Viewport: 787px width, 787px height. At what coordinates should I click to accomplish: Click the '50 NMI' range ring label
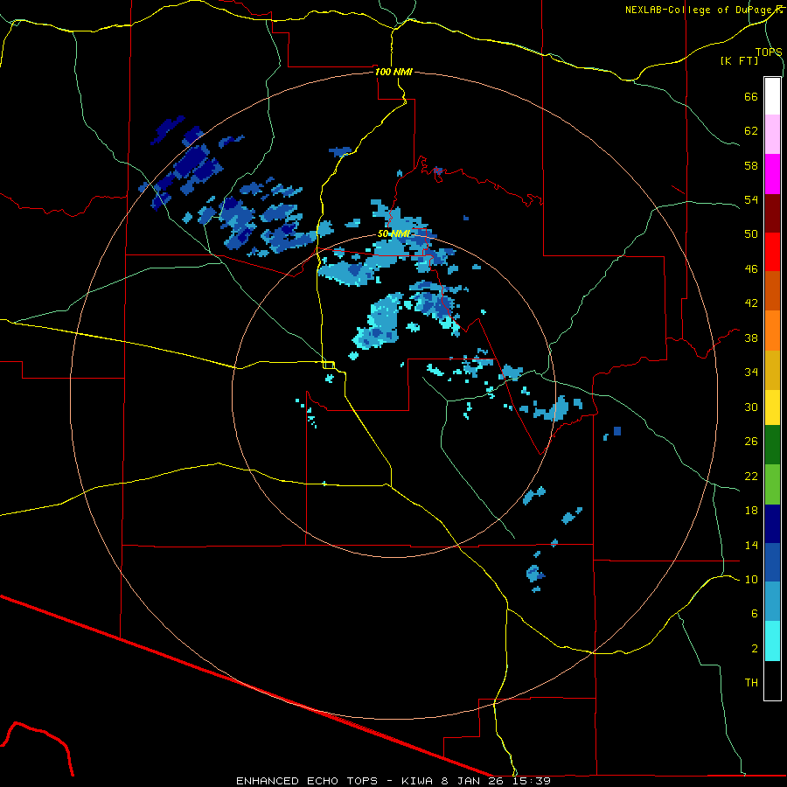point(394,233)
